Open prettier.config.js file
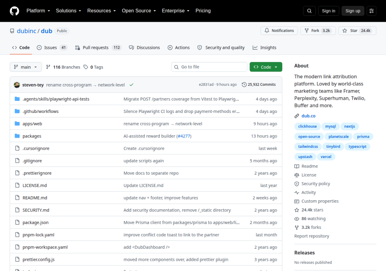 tap(39, 259)
